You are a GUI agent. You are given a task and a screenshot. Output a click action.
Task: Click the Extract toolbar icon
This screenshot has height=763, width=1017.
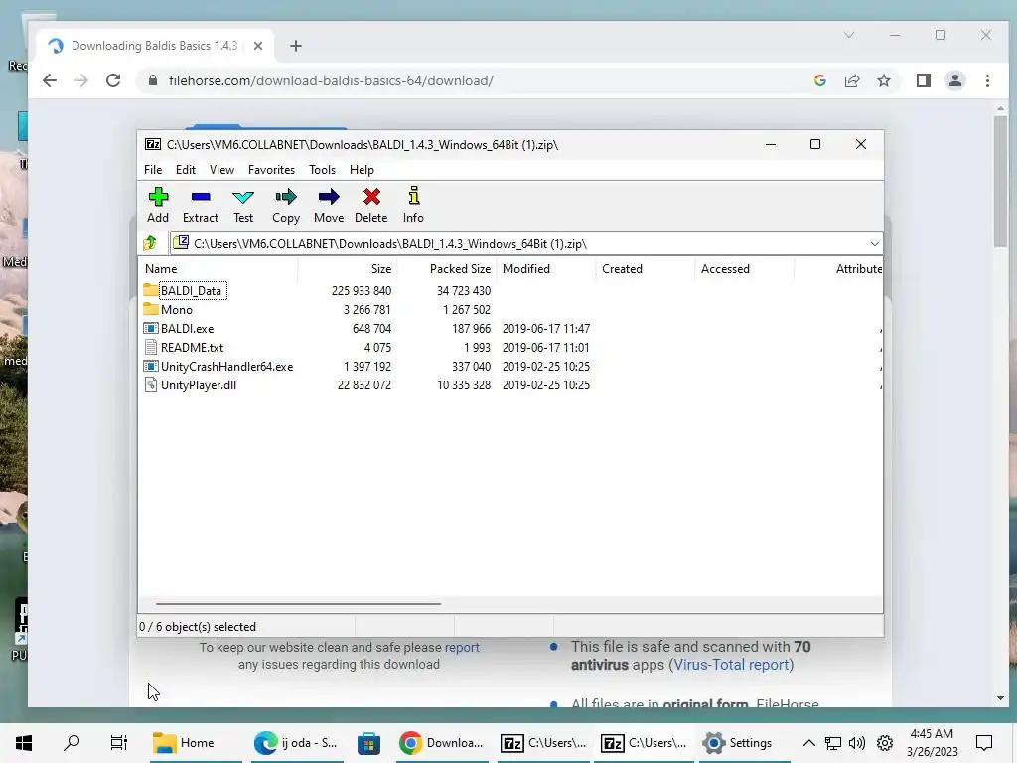(x=201, y=197)
